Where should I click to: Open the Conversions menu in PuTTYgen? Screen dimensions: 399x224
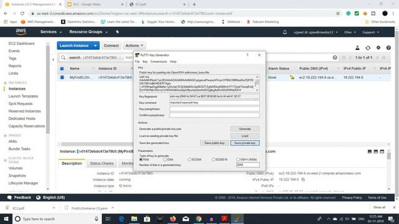(x=158, y=62)
